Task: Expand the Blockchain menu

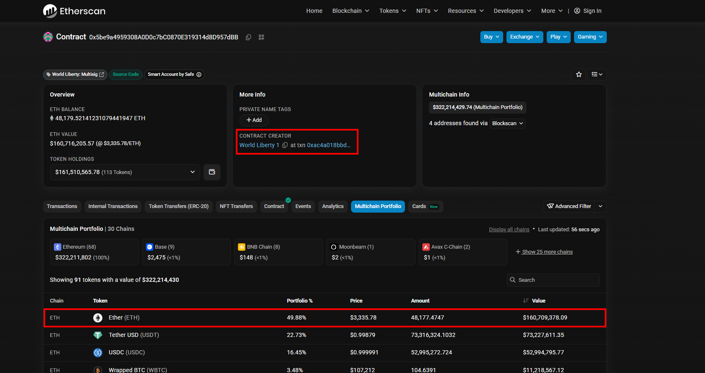Action: click(351, 11)
